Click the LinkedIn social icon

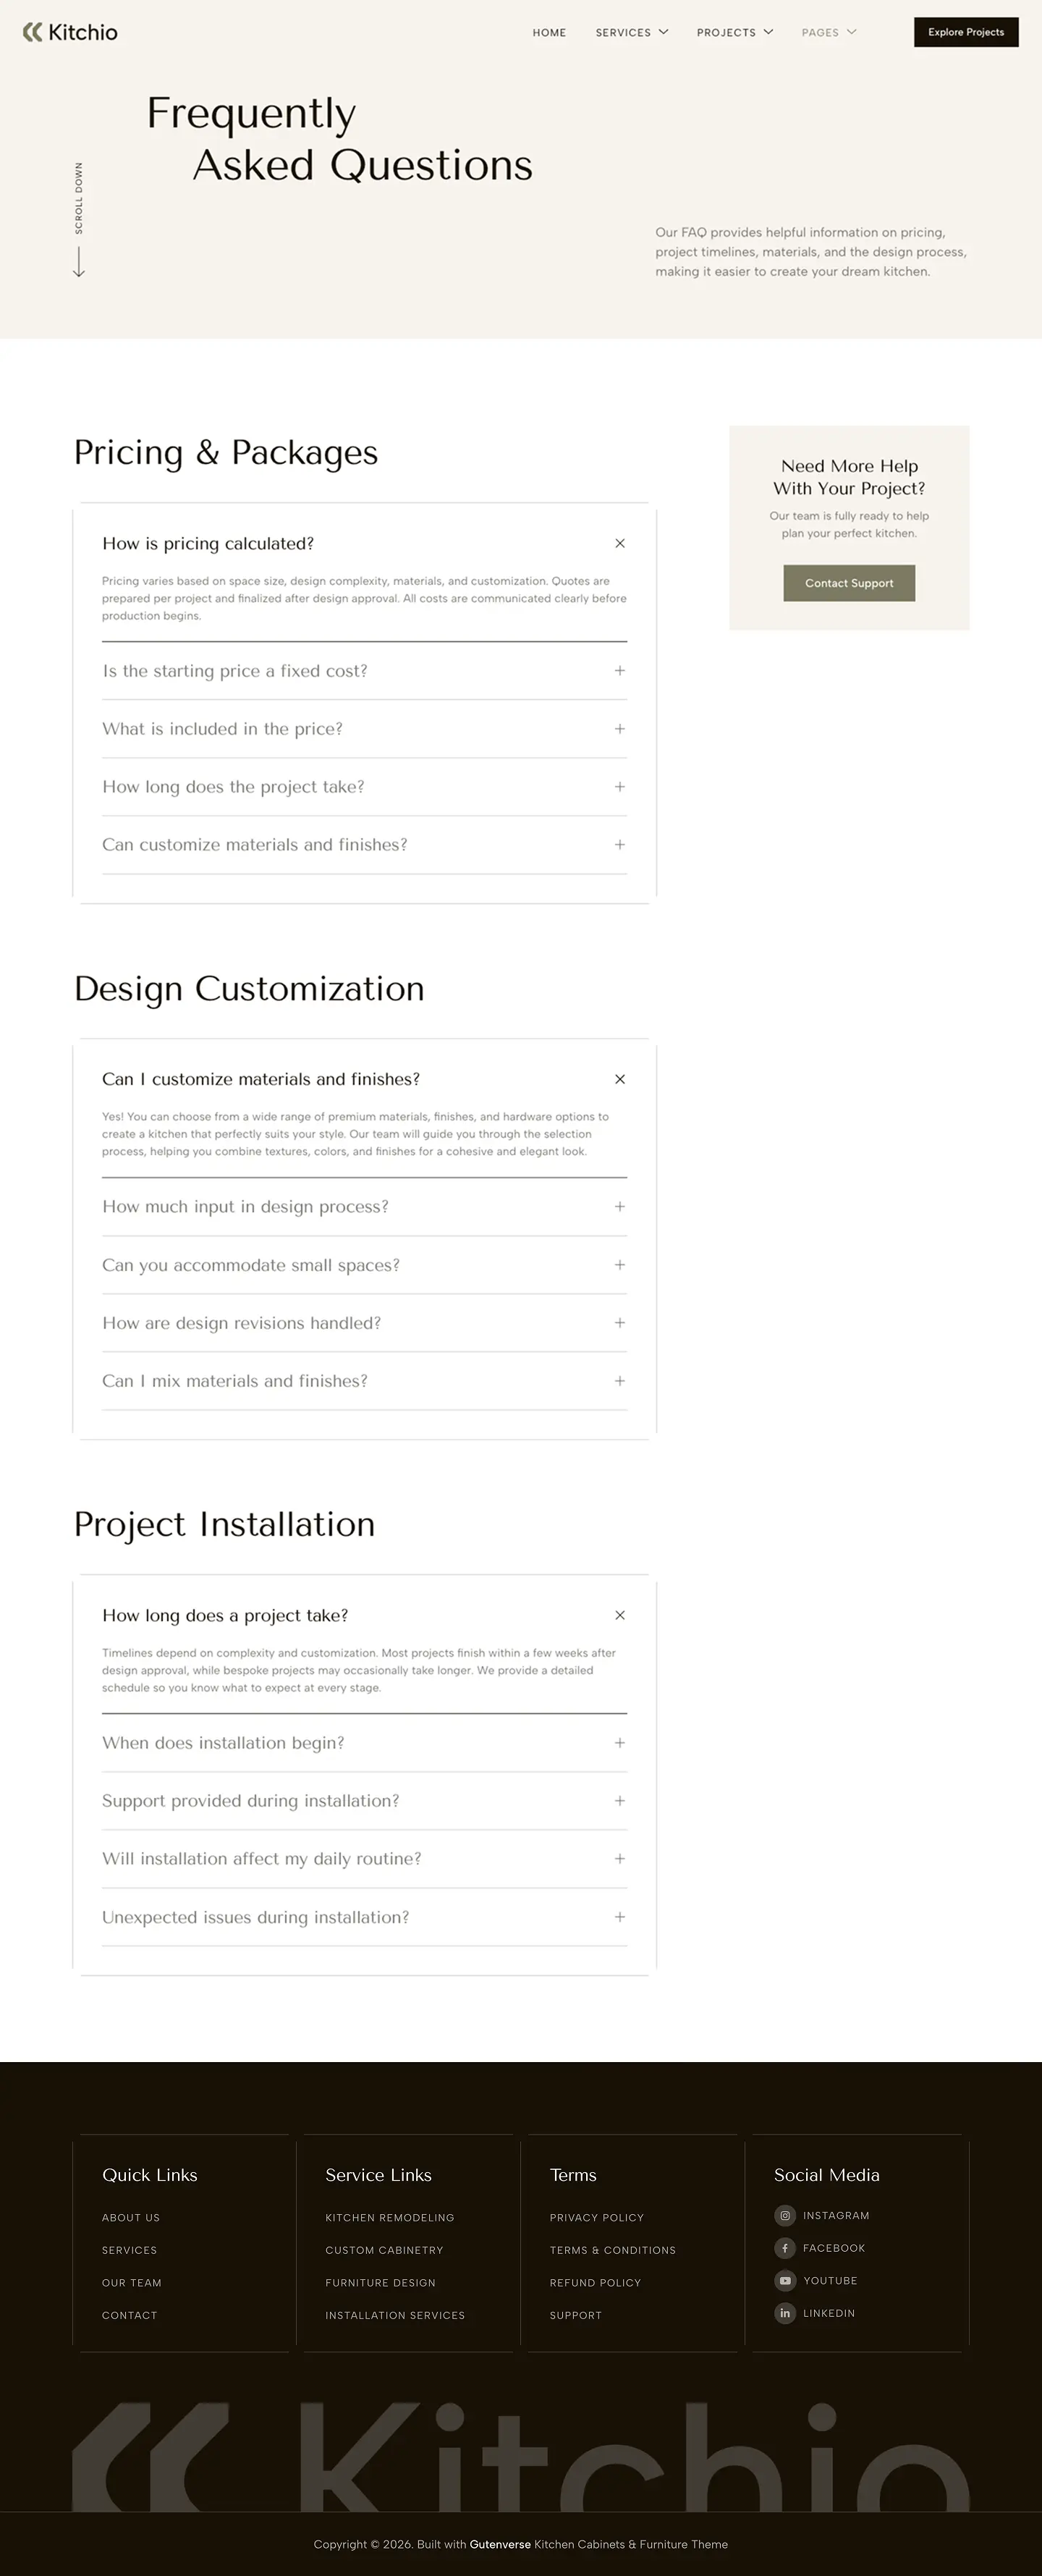(785, 2313)
